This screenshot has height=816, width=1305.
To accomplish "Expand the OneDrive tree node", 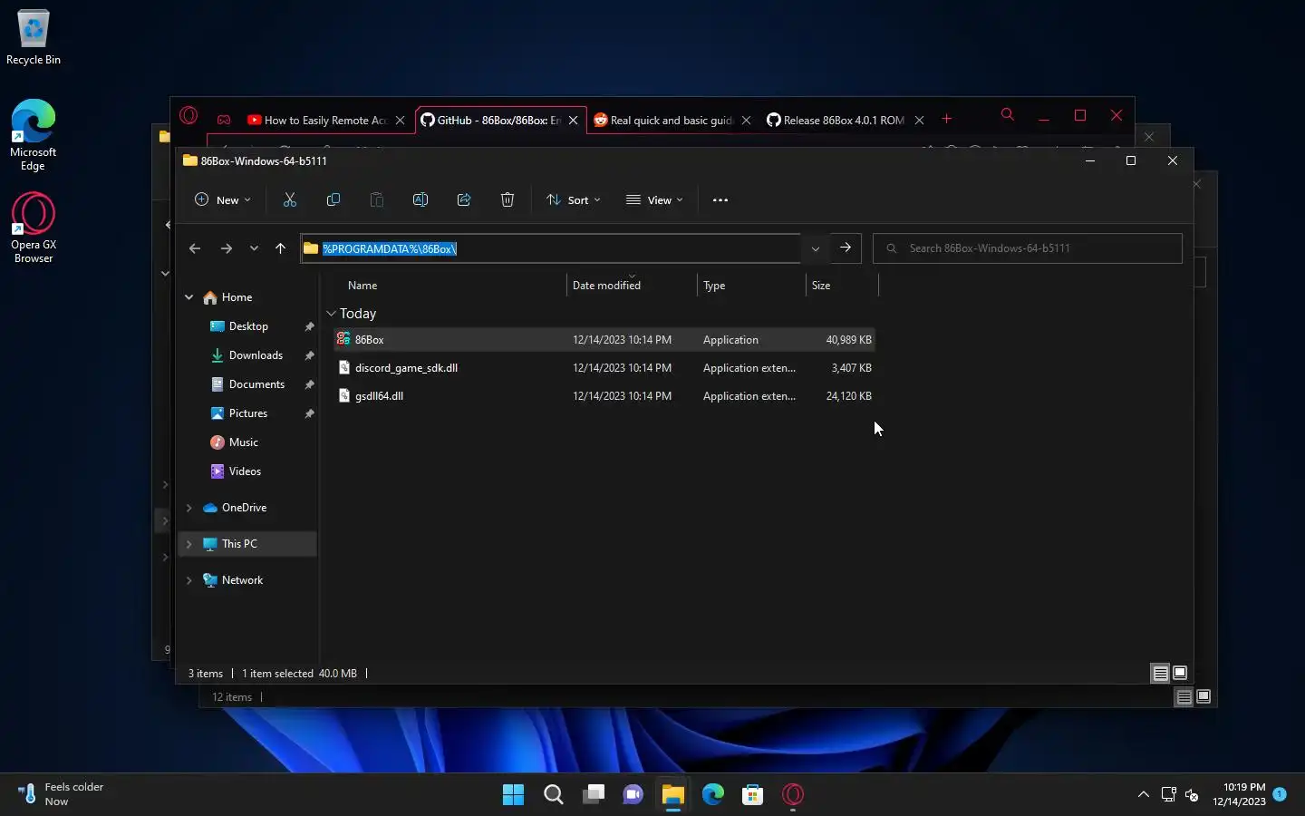I will coord(189,508).
